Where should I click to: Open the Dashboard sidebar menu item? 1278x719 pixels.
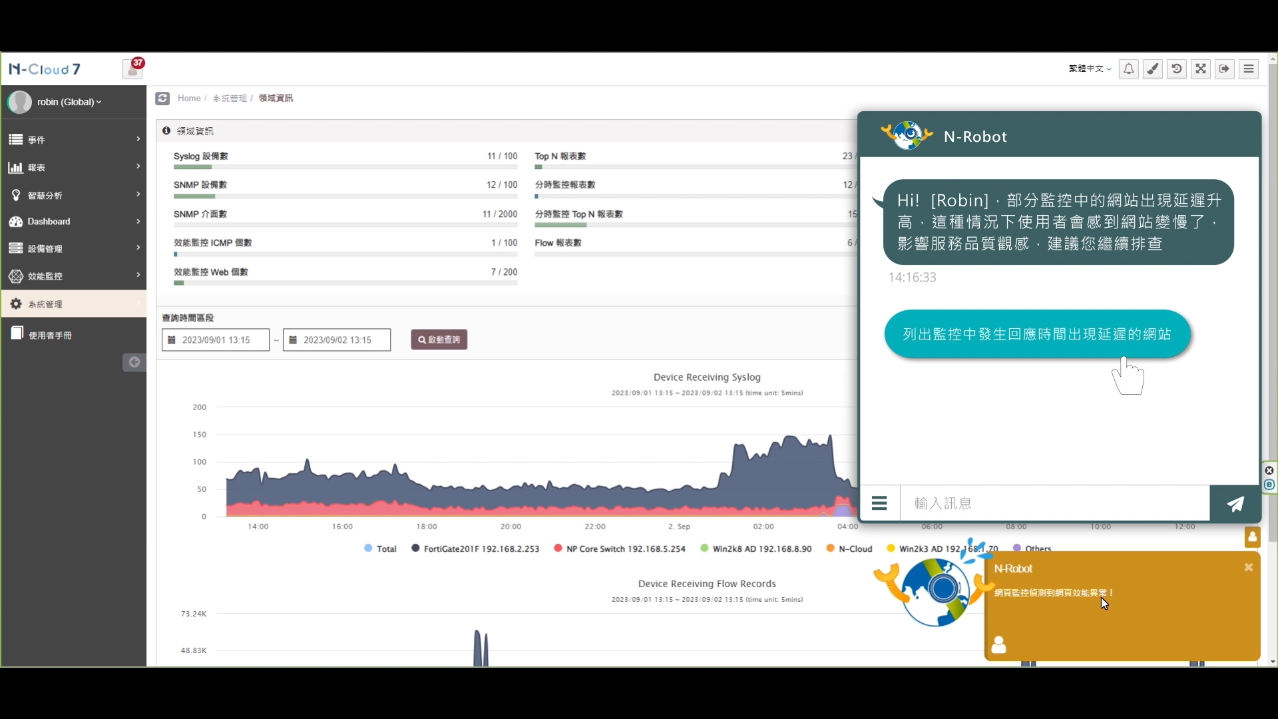(x=73, y=222)
